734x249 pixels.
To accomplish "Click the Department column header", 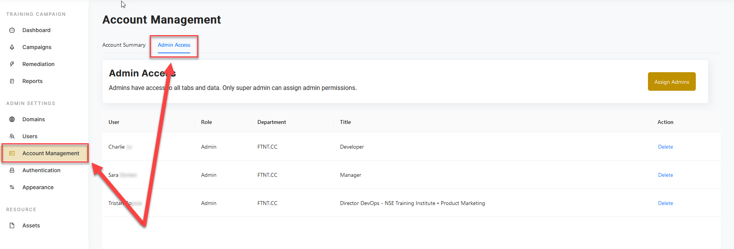I will point(272,122).
